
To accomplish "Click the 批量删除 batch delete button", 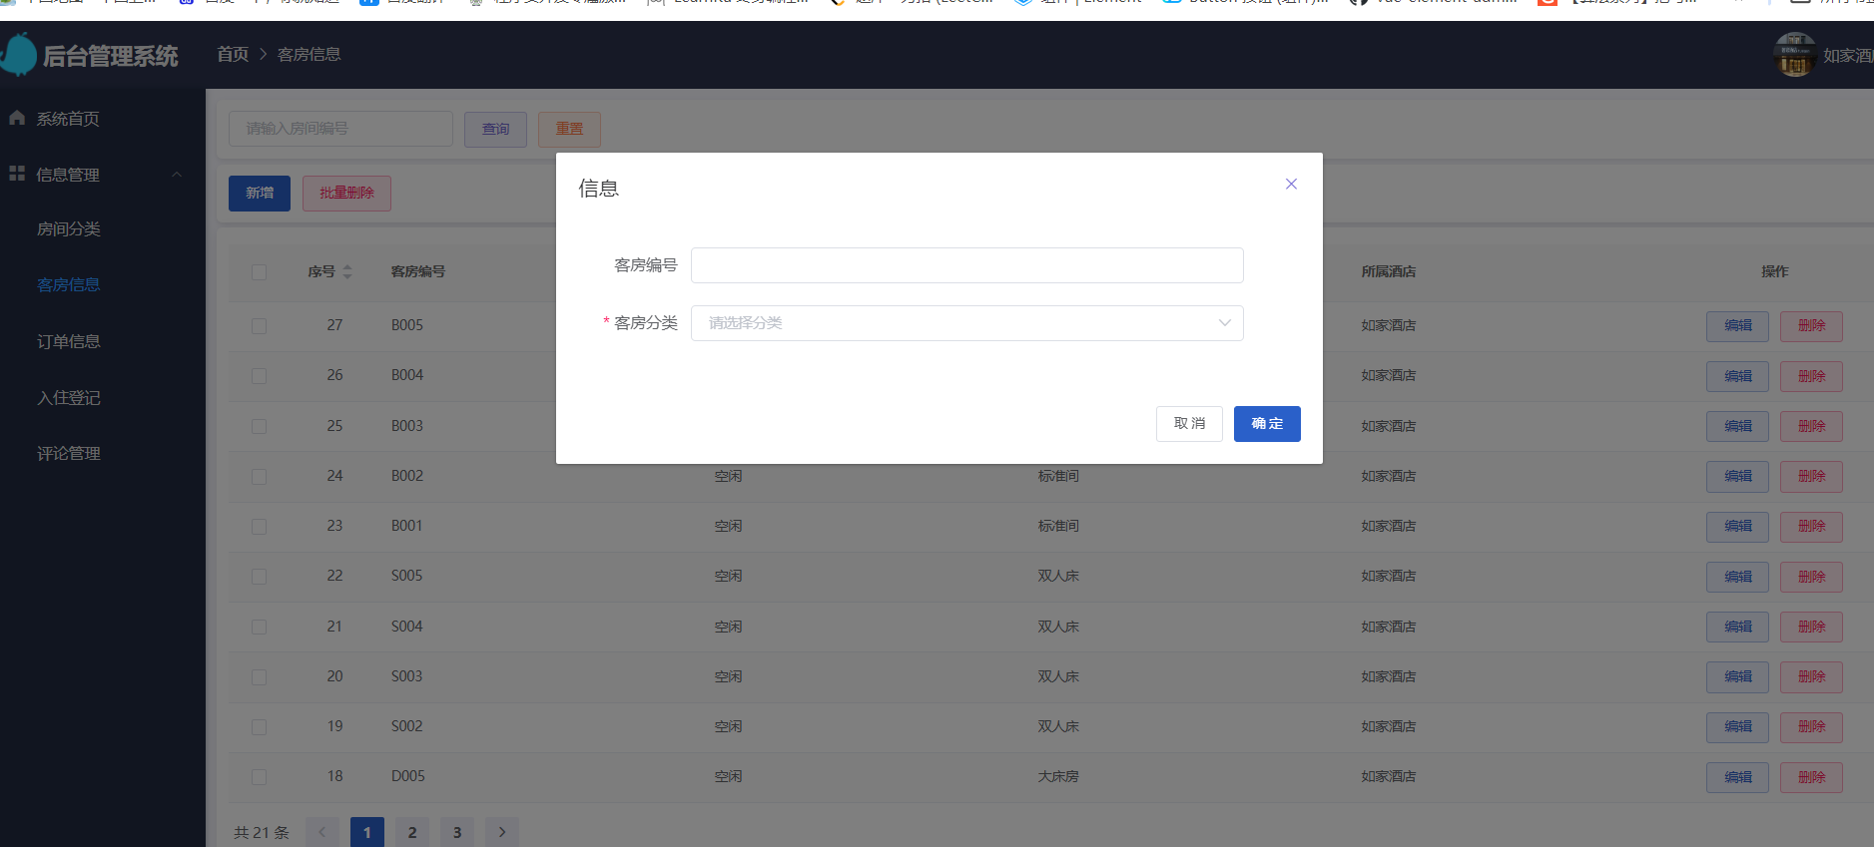I will tap(346, 193).
